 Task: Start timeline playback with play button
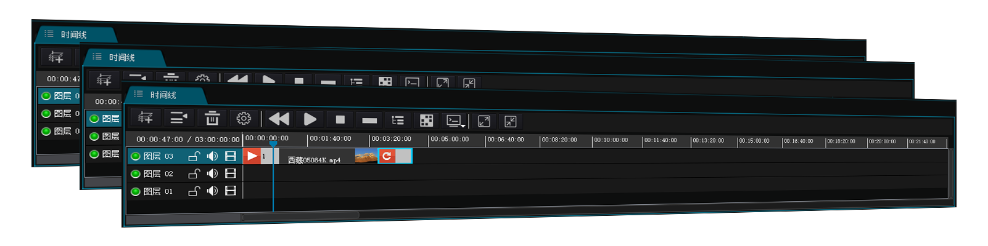[x=310, y=119]
